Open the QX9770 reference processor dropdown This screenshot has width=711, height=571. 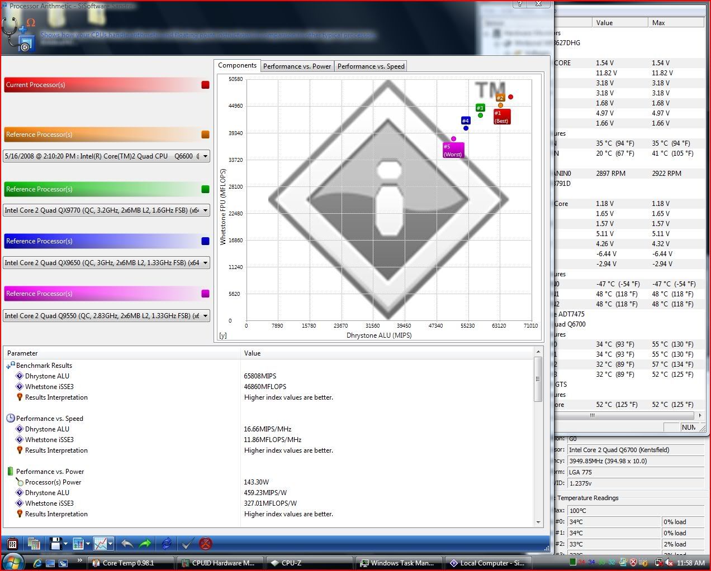[x=205, y=210]
